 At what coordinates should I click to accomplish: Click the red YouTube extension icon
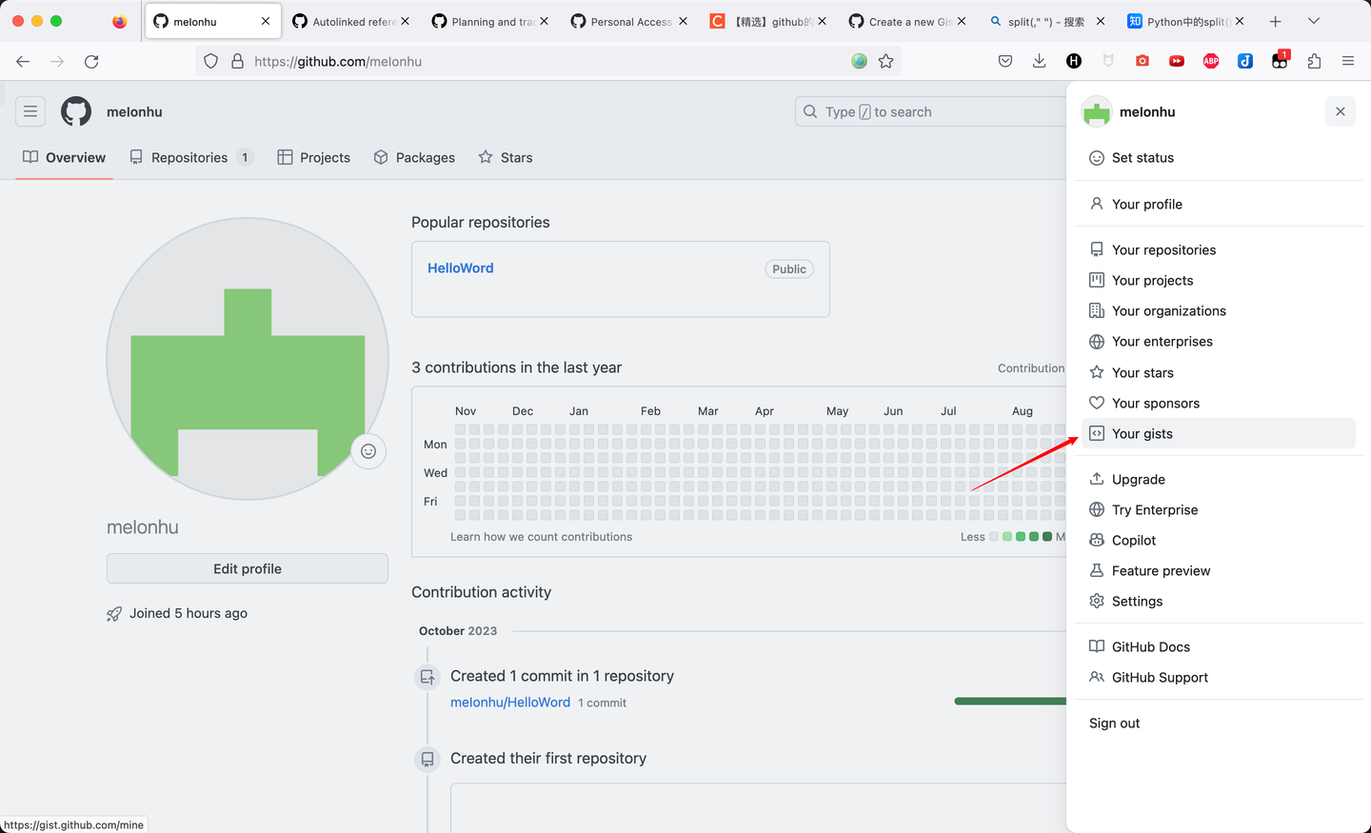point(1177,61)
